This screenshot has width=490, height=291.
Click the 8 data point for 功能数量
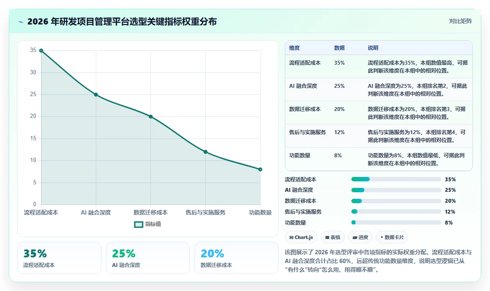pos(260,169)
